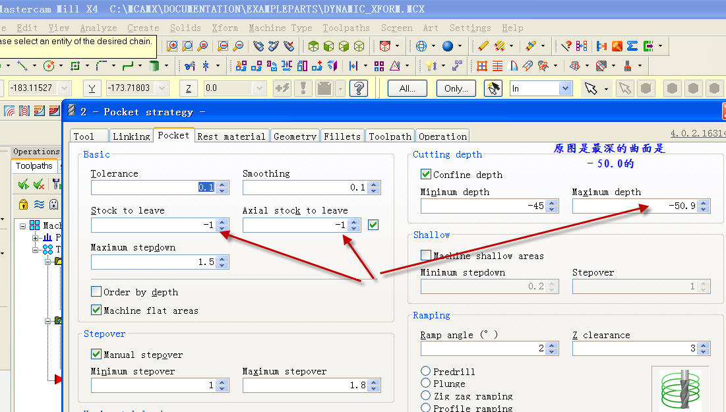This screenshot has height=412, width=726.
Task: Click the Tolerance value field
Action: tap(154, 187)
